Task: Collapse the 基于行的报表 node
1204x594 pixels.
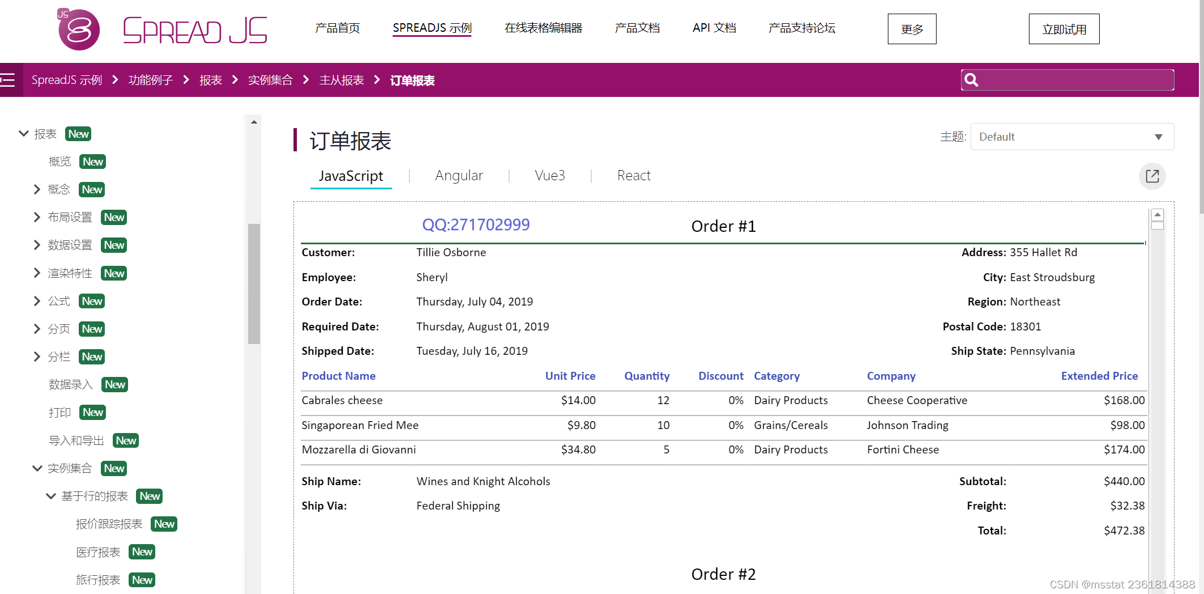Action: coord(51,496)
